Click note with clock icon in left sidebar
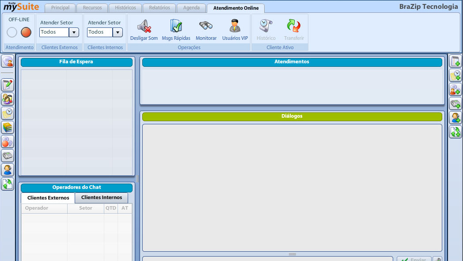The width and height of the screenshot is (463, 261). (x=8, y=113)
